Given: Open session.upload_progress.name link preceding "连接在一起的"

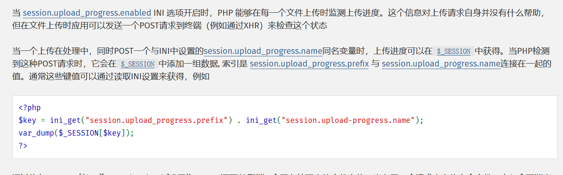Looking at the screenshot, I should (x=441, y=64).
